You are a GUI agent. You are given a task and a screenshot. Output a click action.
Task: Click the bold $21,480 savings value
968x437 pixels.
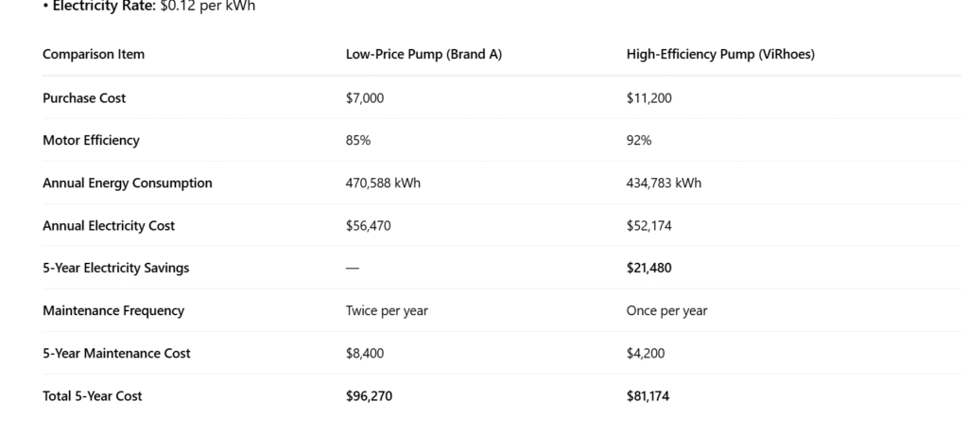[x=649, y=269]
